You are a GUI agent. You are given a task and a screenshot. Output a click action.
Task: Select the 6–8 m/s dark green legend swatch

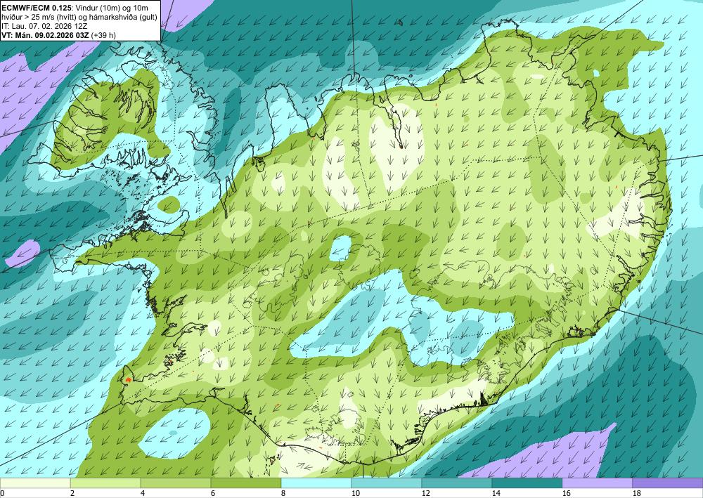tap(246, 483)
